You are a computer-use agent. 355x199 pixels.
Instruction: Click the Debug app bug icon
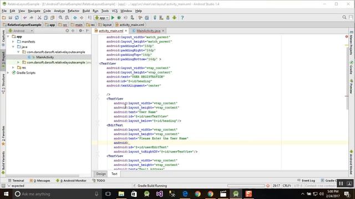click(x=119, y=18)
